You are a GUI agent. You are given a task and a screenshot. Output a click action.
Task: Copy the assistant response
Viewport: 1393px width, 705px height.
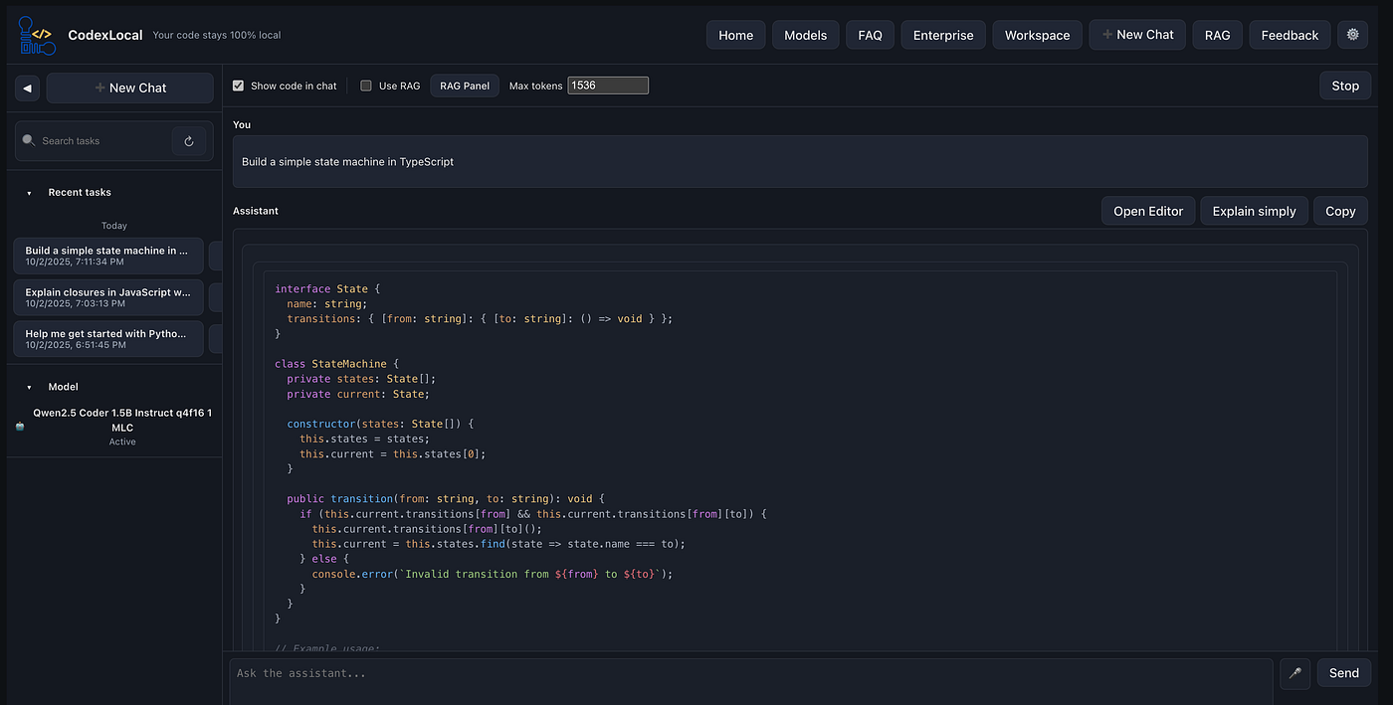[1340, 211]
